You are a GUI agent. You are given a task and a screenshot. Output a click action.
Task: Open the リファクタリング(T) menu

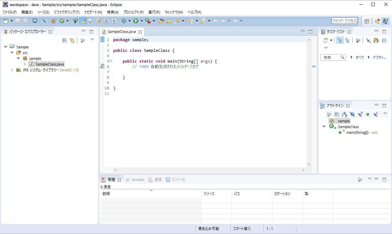click(x=66, y=12)
